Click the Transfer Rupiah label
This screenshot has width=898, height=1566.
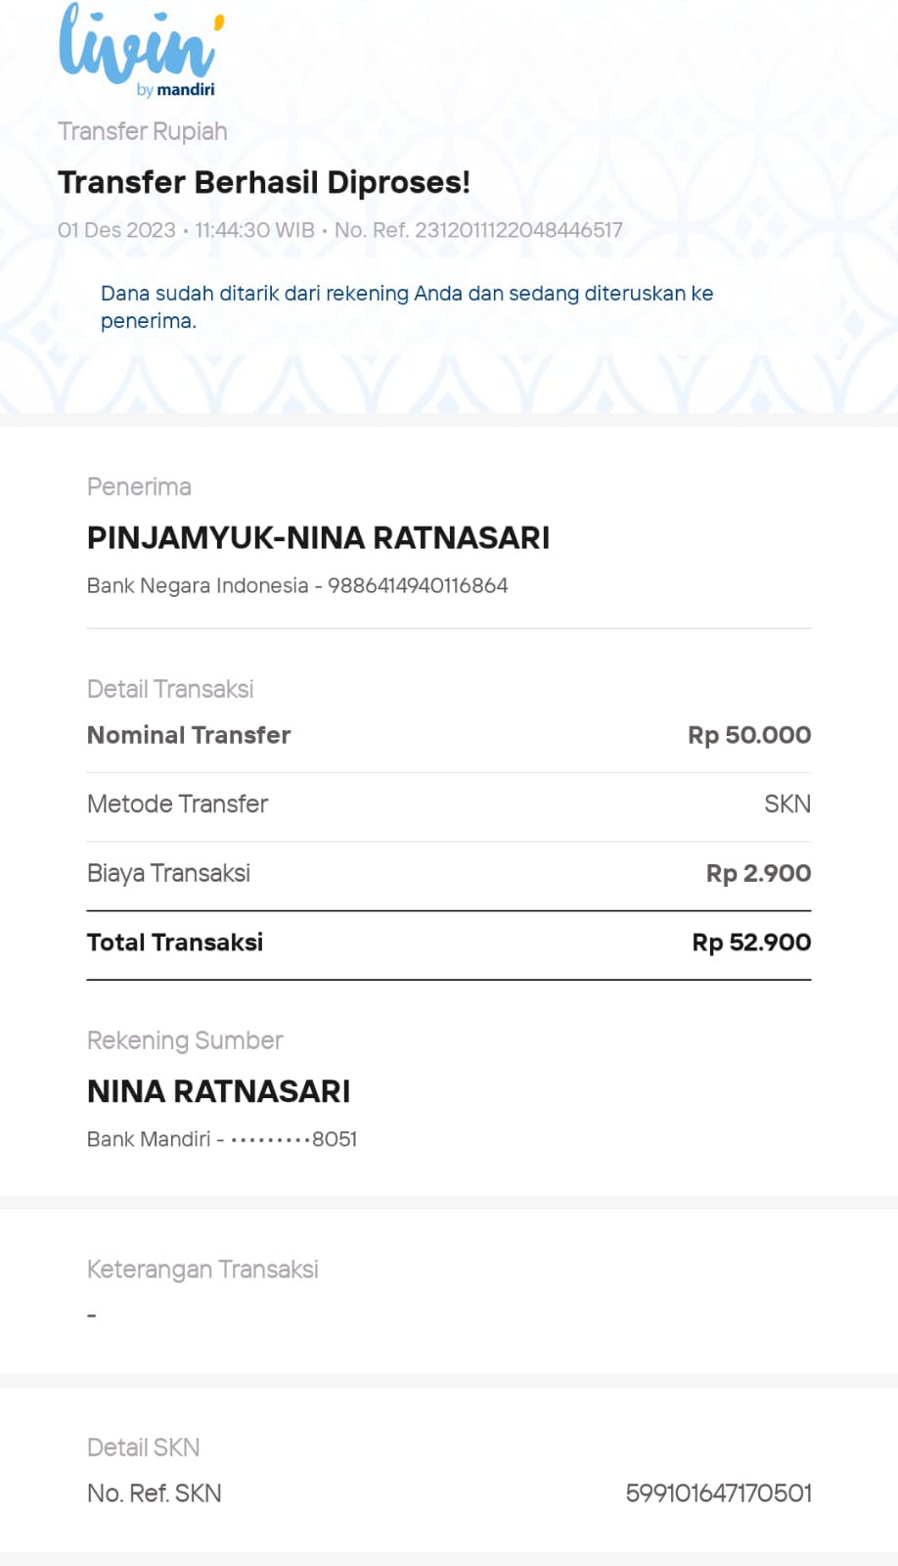pos(142,131)
